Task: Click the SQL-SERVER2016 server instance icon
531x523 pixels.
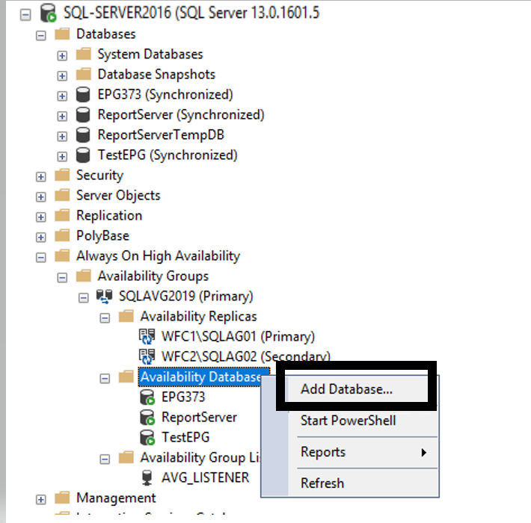Action: pos(49,13)
